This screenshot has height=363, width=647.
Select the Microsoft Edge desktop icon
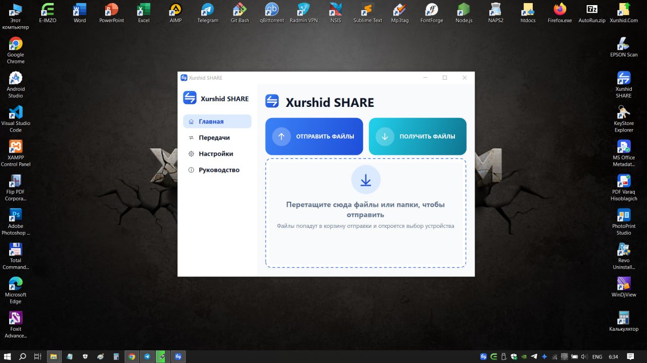pyautogui.click(x=16, y=290)
